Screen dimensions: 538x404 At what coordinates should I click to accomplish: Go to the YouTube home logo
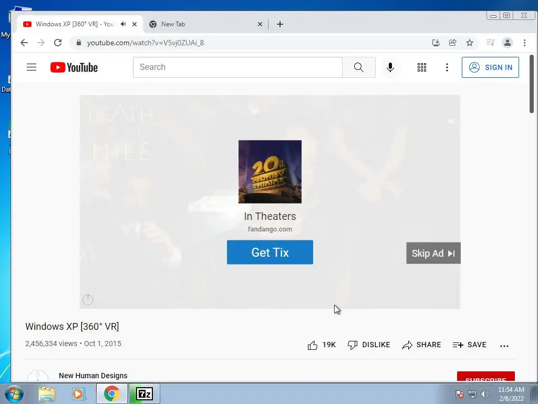coord(74,67)
